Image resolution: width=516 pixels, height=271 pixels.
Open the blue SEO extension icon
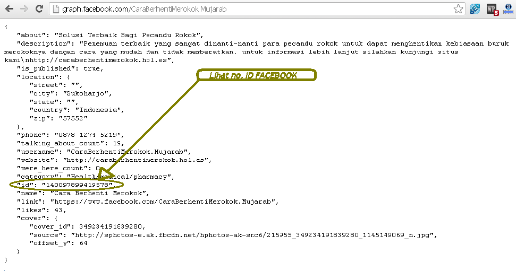[x=475, y=9]
